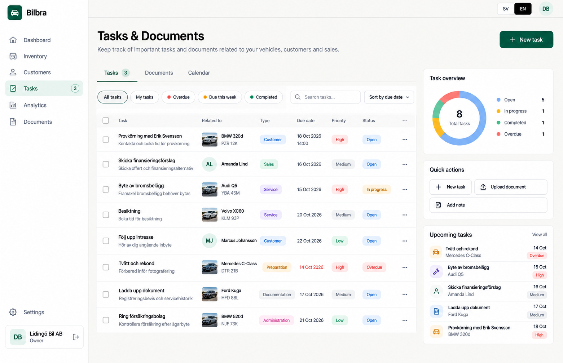Switch to the Documents tab
The height and width of the screenshot is (363, 563).
[x=159, y=73]
